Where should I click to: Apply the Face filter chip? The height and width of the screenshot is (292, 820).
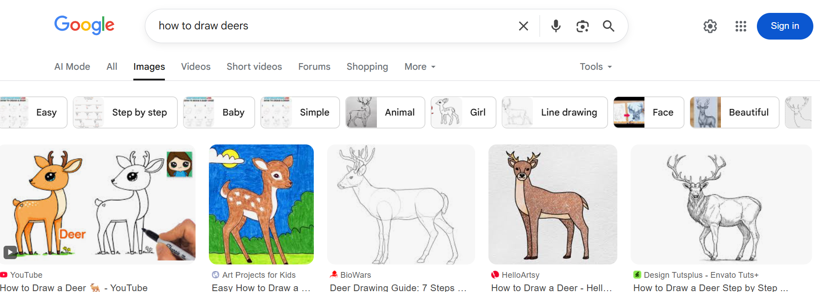pos(649,112)
